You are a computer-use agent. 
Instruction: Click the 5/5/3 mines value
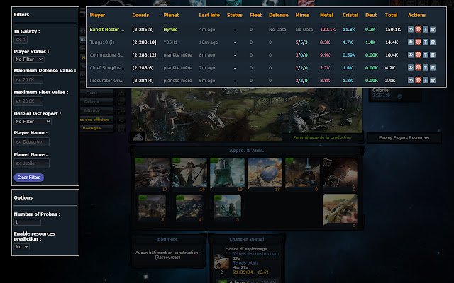tap(301, 42)
